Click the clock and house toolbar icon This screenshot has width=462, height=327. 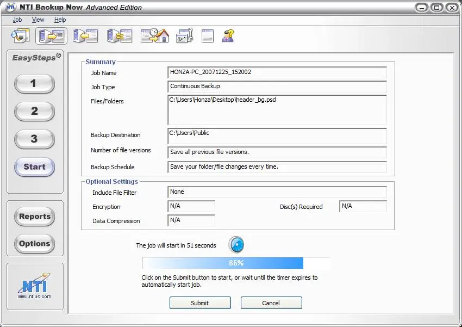(155, 36)
